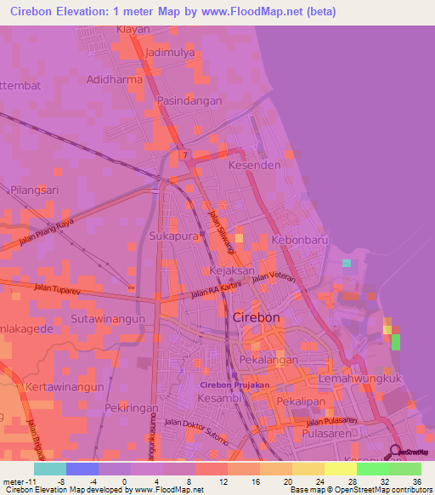
Task: Click the Sutawinangun label
Action: 108,319
